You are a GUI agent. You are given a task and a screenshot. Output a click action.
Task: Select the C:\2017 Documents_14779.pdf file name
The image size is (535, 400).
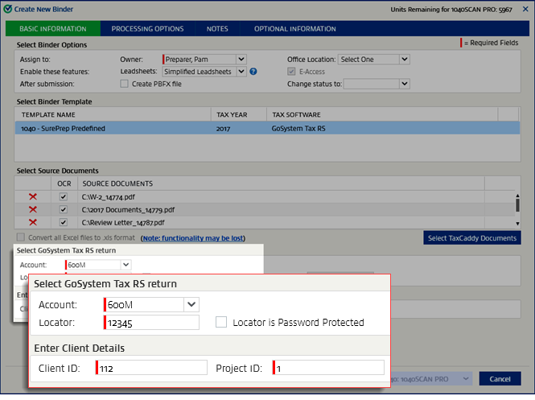pyautogui.click(x=128, y=209)
